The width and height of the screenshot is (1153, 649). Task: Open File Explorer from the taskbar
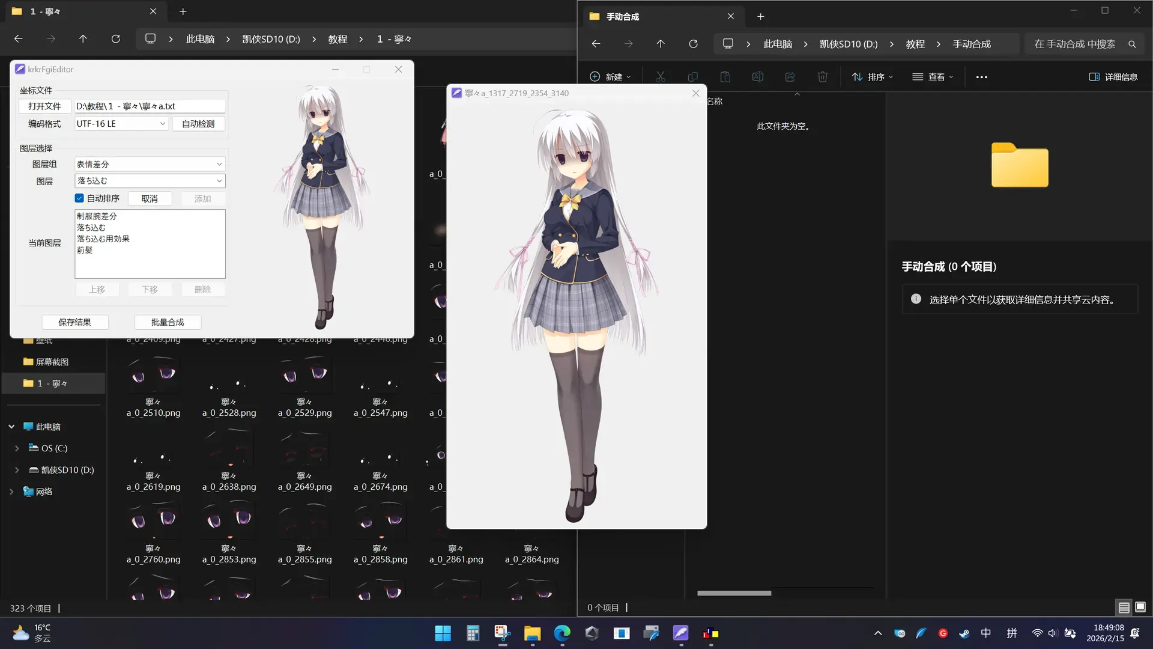click(532, 633)
